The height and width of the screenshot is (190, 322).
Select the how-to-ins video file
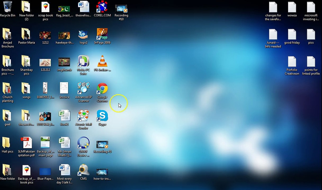tap(102, 172)
